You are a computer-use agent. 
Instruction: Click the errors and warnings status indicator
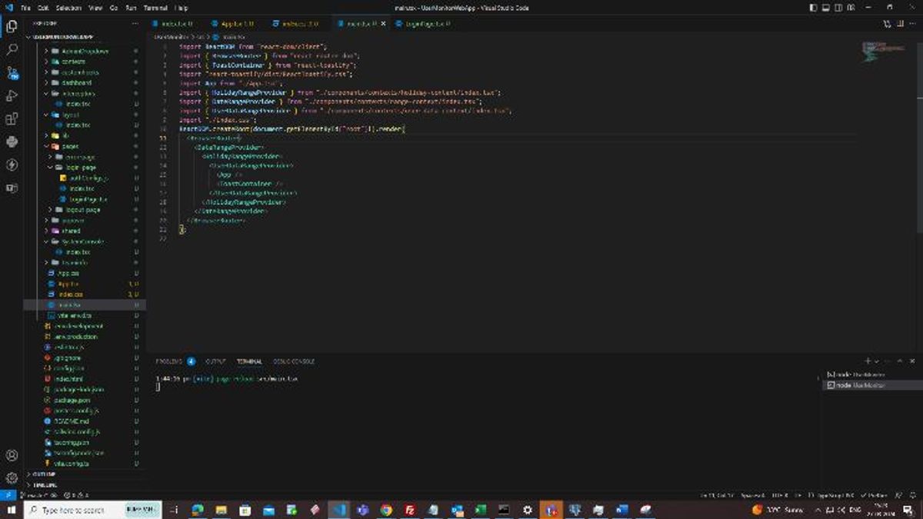tap(75, 495)
